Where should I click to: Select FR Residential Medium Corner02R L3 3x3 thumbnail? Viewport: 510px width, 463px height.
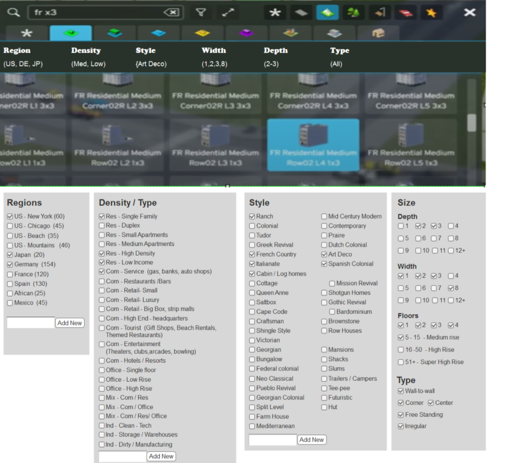(x=215, y=93)
